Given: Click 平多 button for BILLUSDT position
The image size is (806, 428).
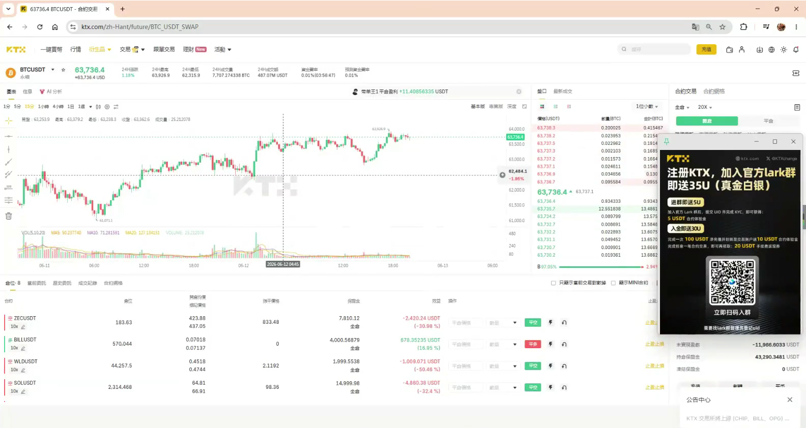Looking at the screenshot, I should pyautogui.click(x=533, y=344).
